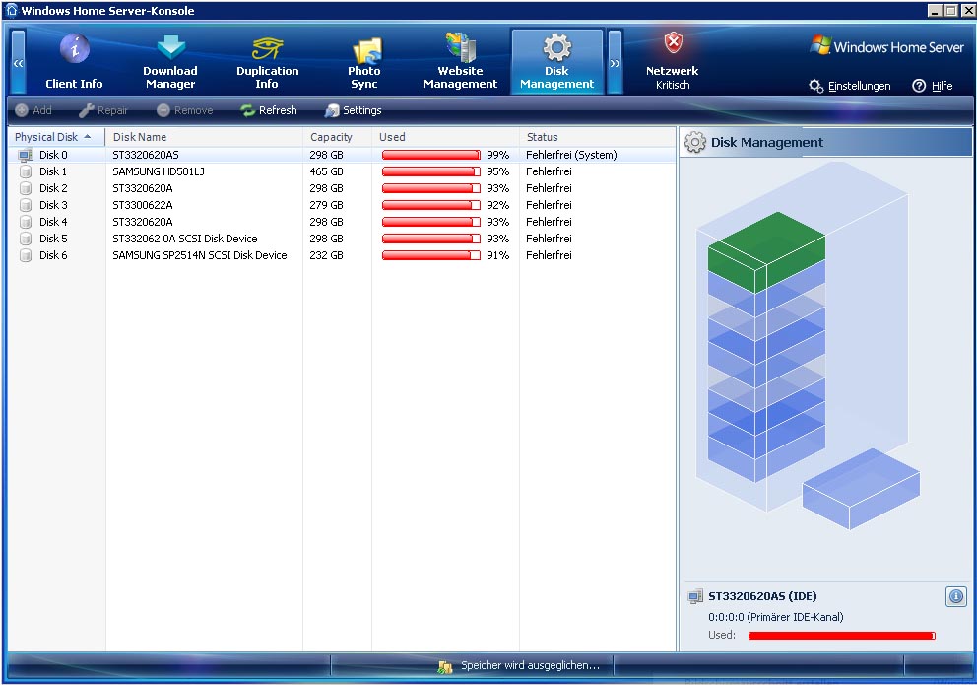Click the Add toolbar button
Viewport: 977px width, 685px height.
coord(33,110)
